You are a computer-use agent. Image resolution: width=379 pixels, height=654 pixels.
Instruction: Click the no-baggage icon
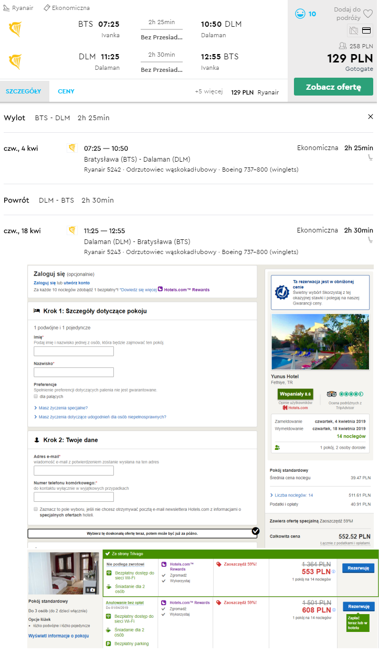[354, 30]
